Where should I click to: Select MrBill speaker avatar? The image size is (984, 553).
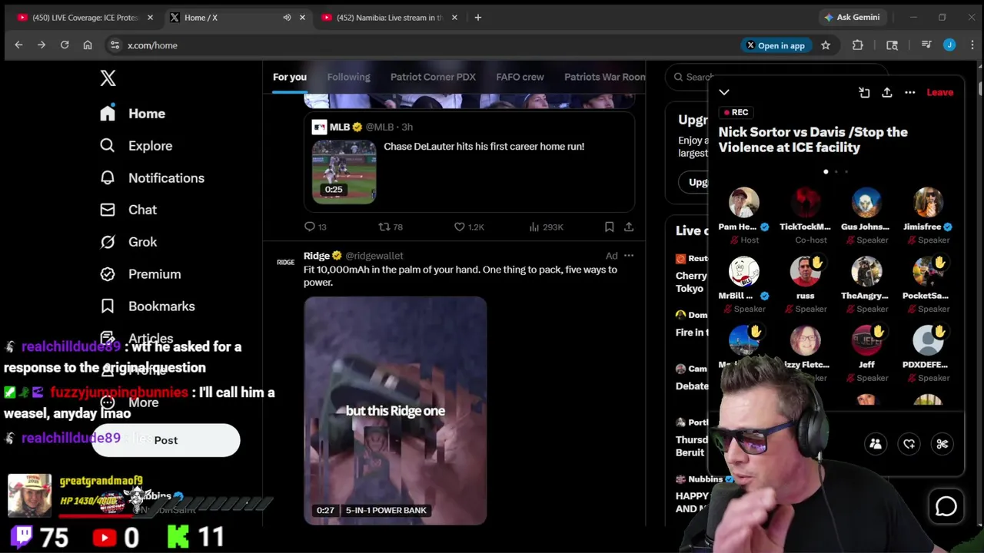tap(743, 272)
